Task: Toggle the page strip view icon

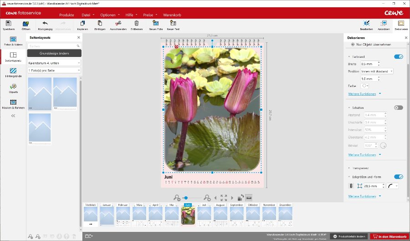Action: click(249, 198)
